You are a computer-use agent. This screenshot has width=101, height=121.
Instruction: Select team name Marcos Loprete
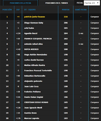pos(32,118)
